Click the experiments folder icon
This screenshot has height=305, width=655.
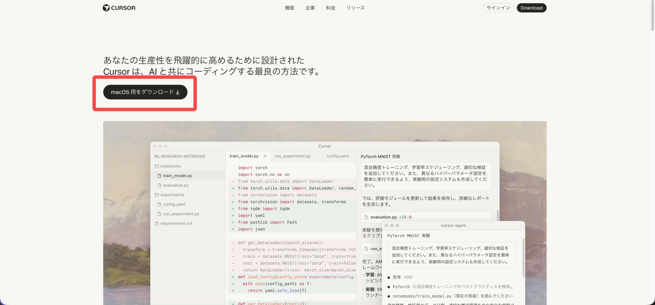click(x=157, y=195)
